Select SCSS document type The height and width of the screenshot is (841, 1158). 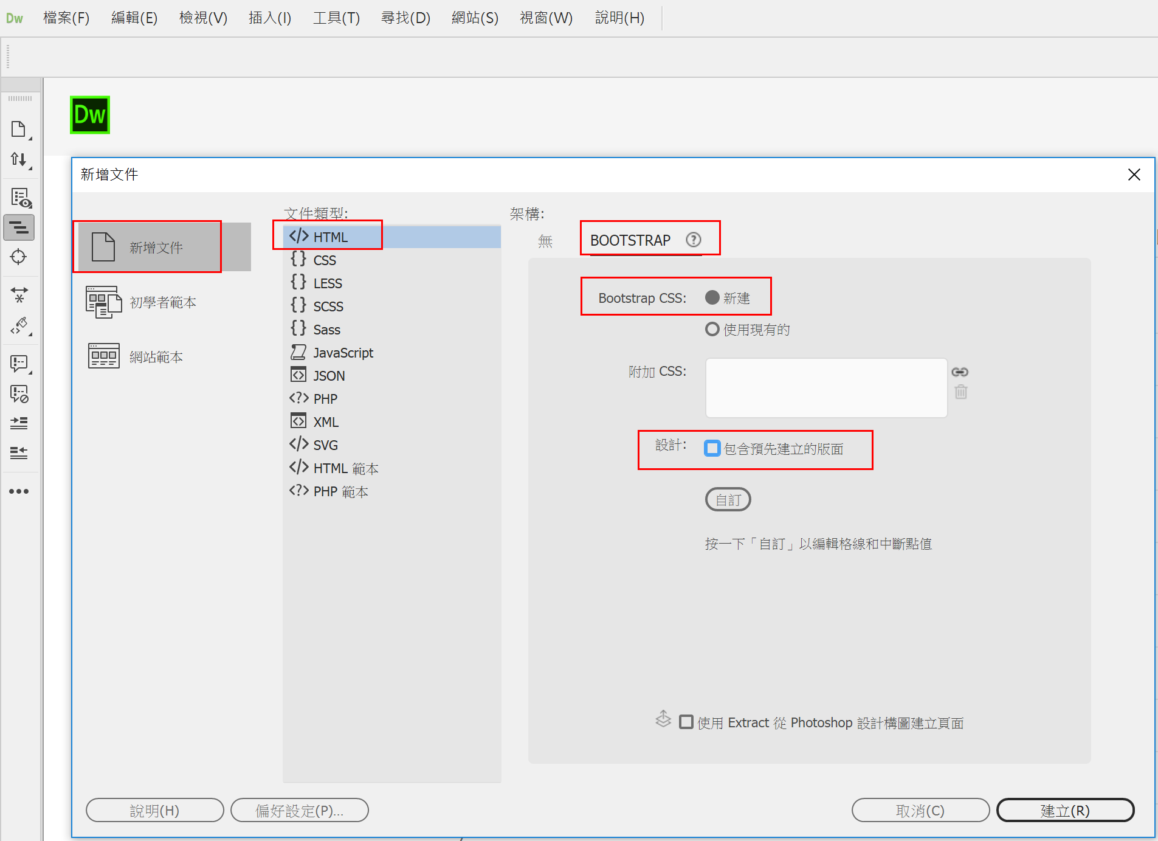pyautogui.click(x=392, y=306)
